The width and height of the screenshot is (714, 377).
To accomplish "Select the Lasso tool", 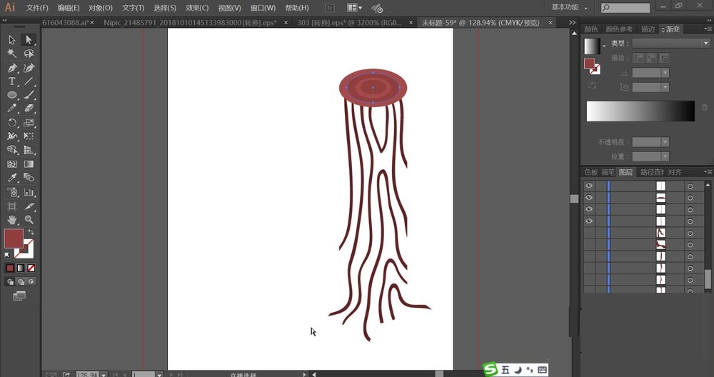I will 29,54.
